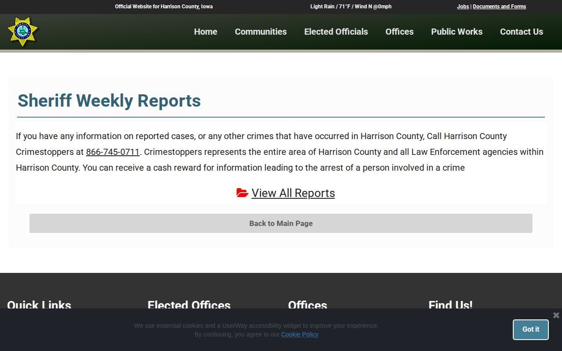Open the Cookie Policy link
The image size is (562, 351).
pyautogui.click(x=299, y=334)
